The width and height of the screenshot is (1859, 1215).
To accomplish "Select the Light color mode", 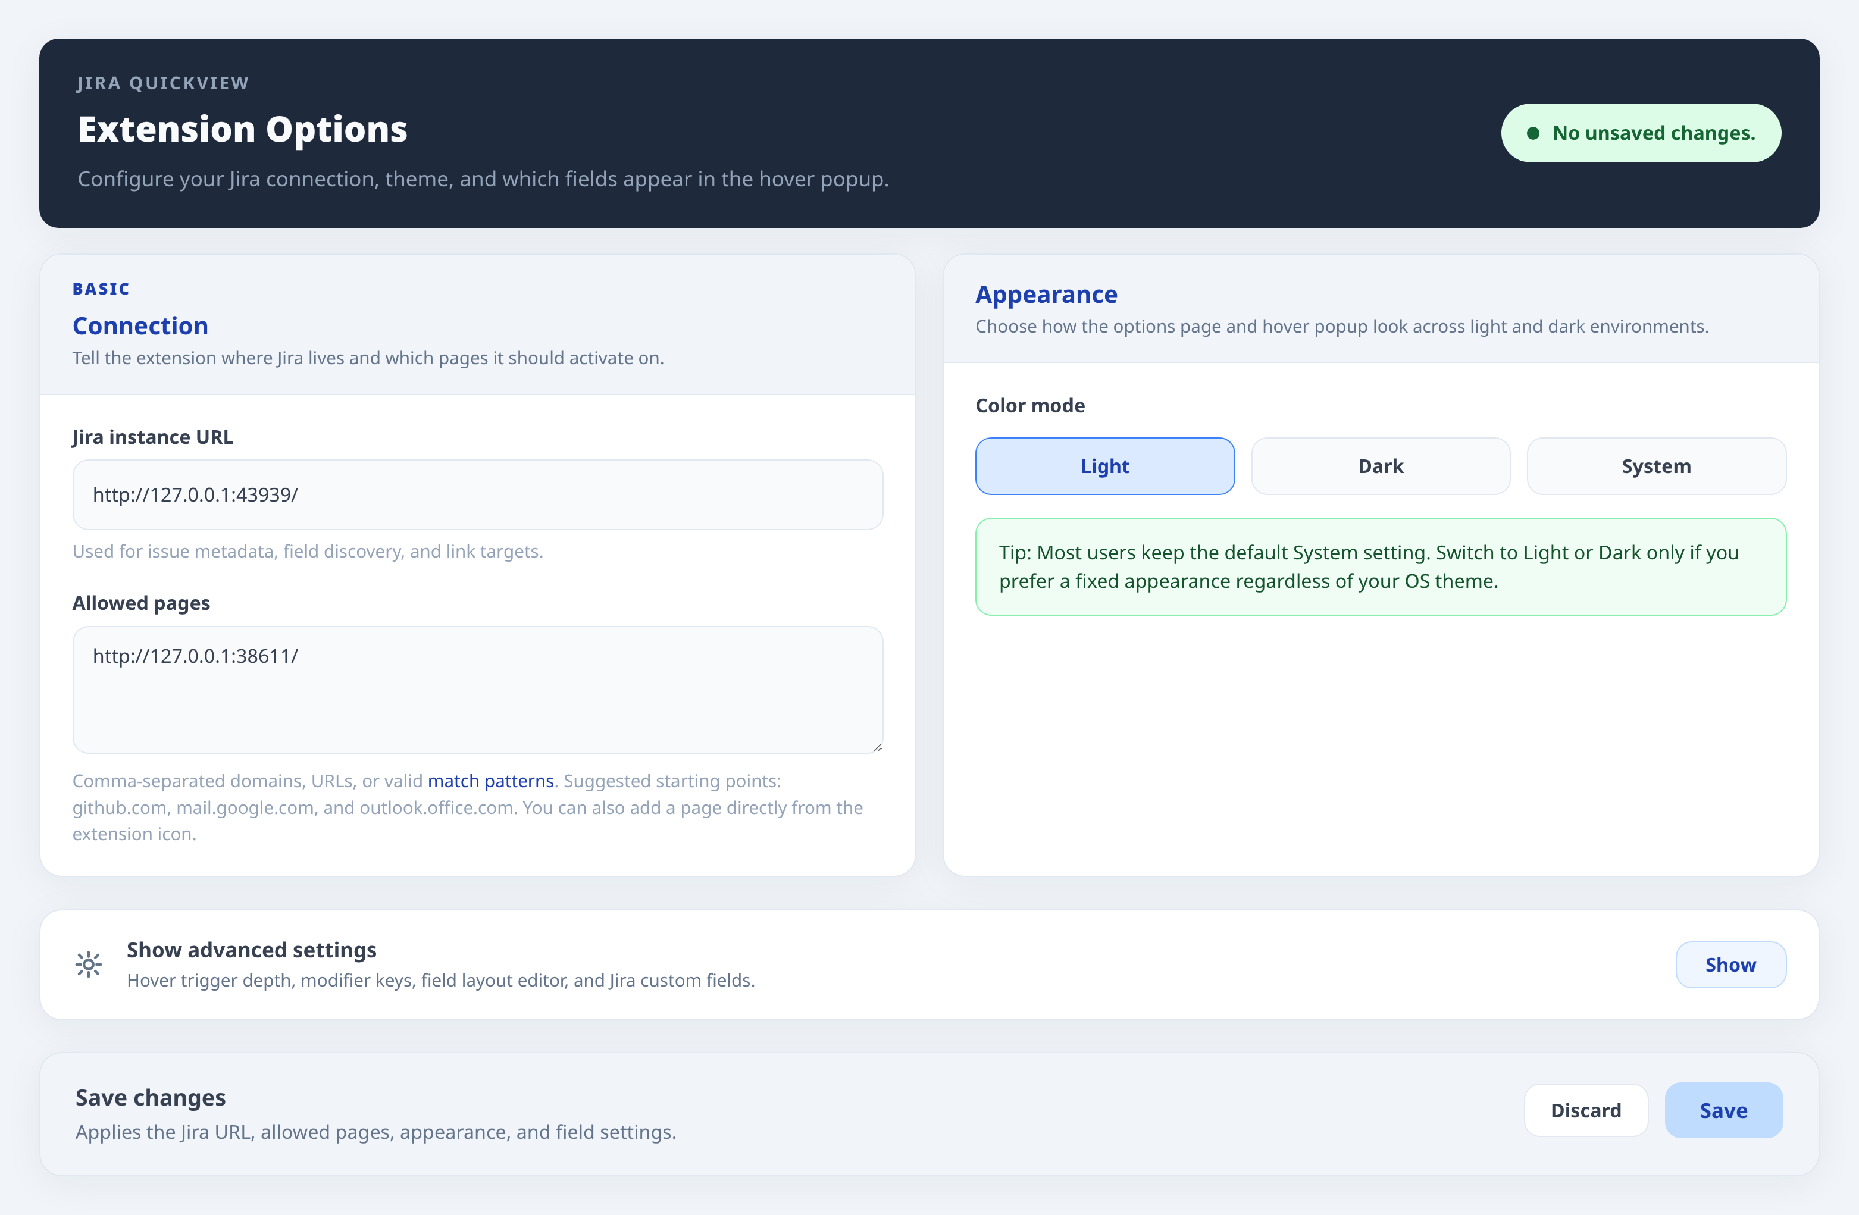I will 1104,466.
